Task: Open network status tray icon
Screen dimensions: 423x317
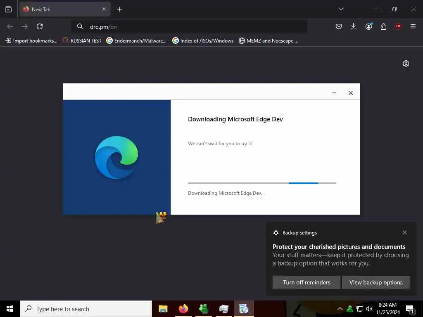Action: coord(360,309)
